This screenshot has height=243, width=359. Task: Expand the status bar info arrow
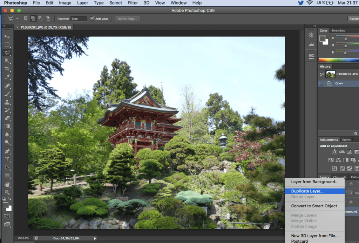point(95,238)
